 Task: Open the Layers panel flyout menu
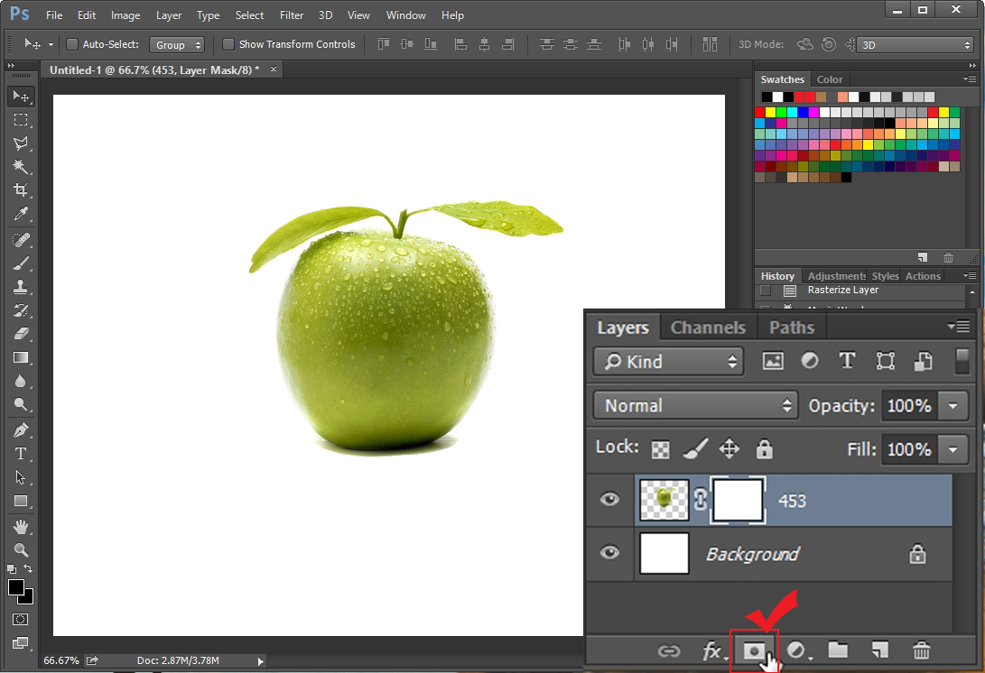pyautogui.click(x=959, y=327)
